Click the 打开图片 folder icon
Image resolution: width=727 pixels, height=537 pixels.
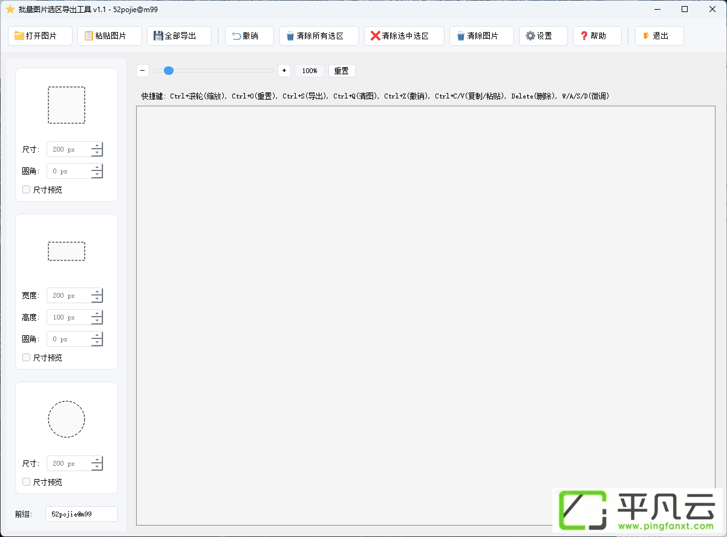(19, 36)
